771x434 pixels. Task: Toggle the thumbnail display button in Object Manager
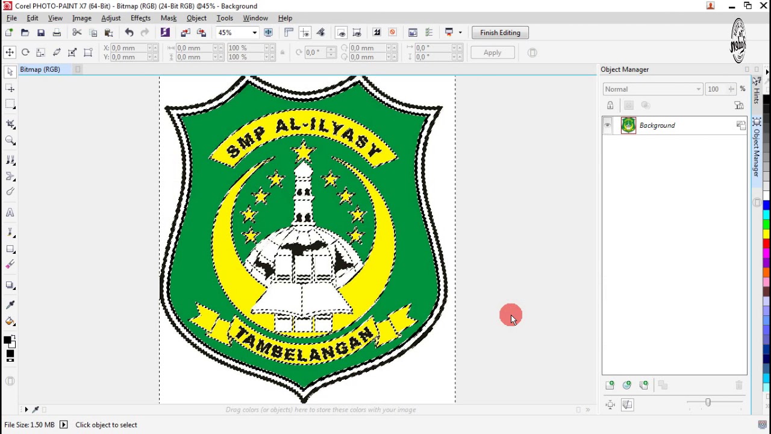point(627,404)
